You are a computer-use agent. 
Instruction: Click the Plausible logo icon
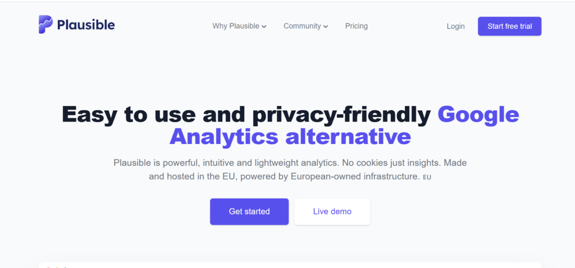click(x=46, y=24)
